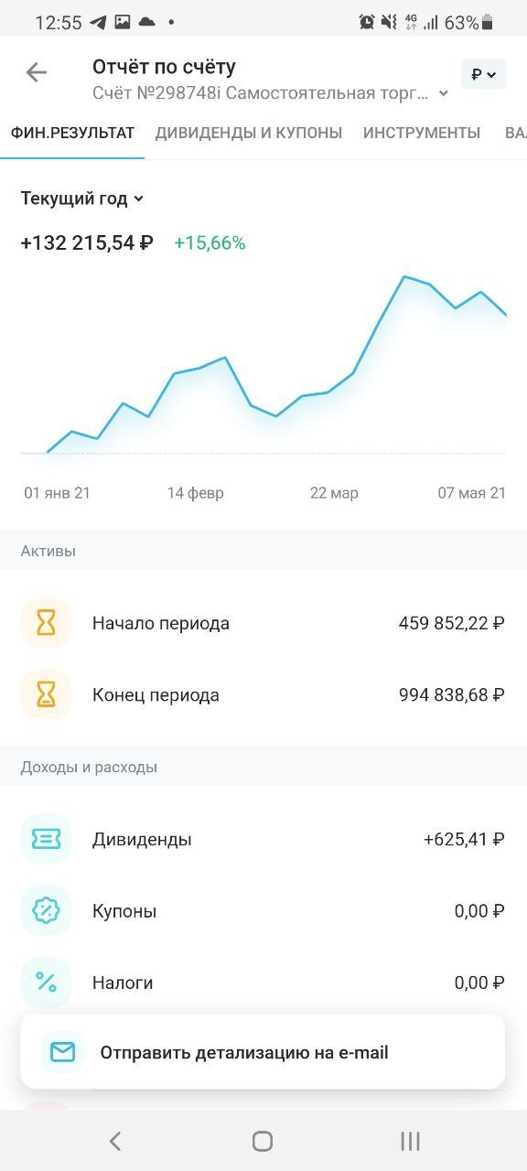This screenshot has height=1171, width=527.
Task: Tap the Android home navigation button
Action: tap(263, 1141)
